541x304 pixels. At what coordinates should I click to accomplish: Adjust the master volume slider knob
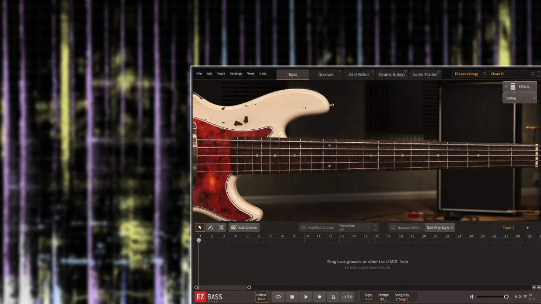(506, 297)
